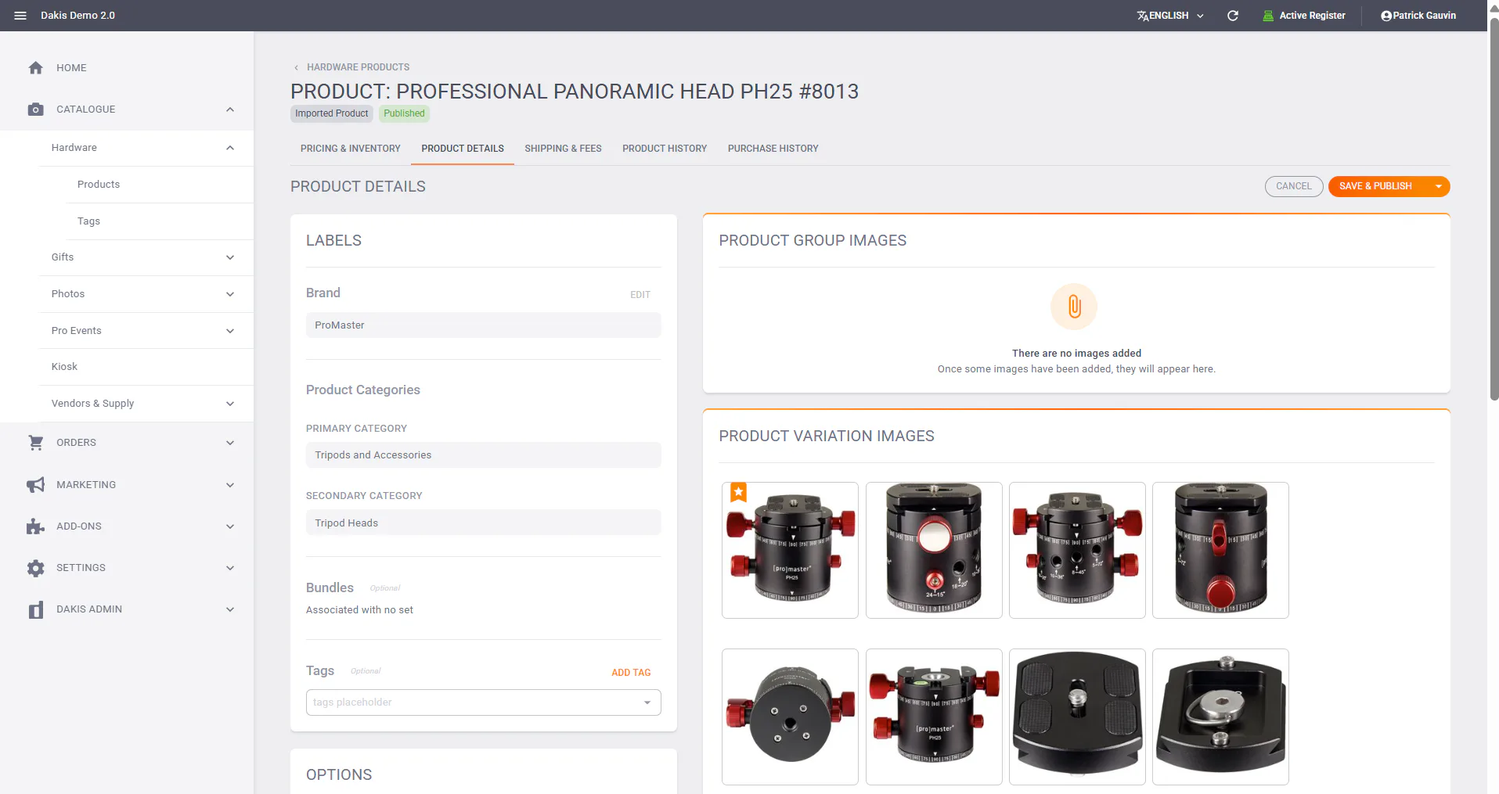Open Products in the sidebar

[x=99, y=185]
